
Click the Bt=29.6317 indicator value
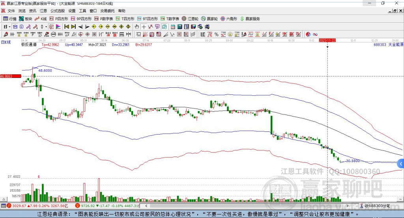[x=144, y=45]
